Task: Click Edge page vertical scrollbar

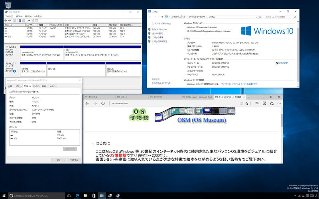Action: pos(282,135)
